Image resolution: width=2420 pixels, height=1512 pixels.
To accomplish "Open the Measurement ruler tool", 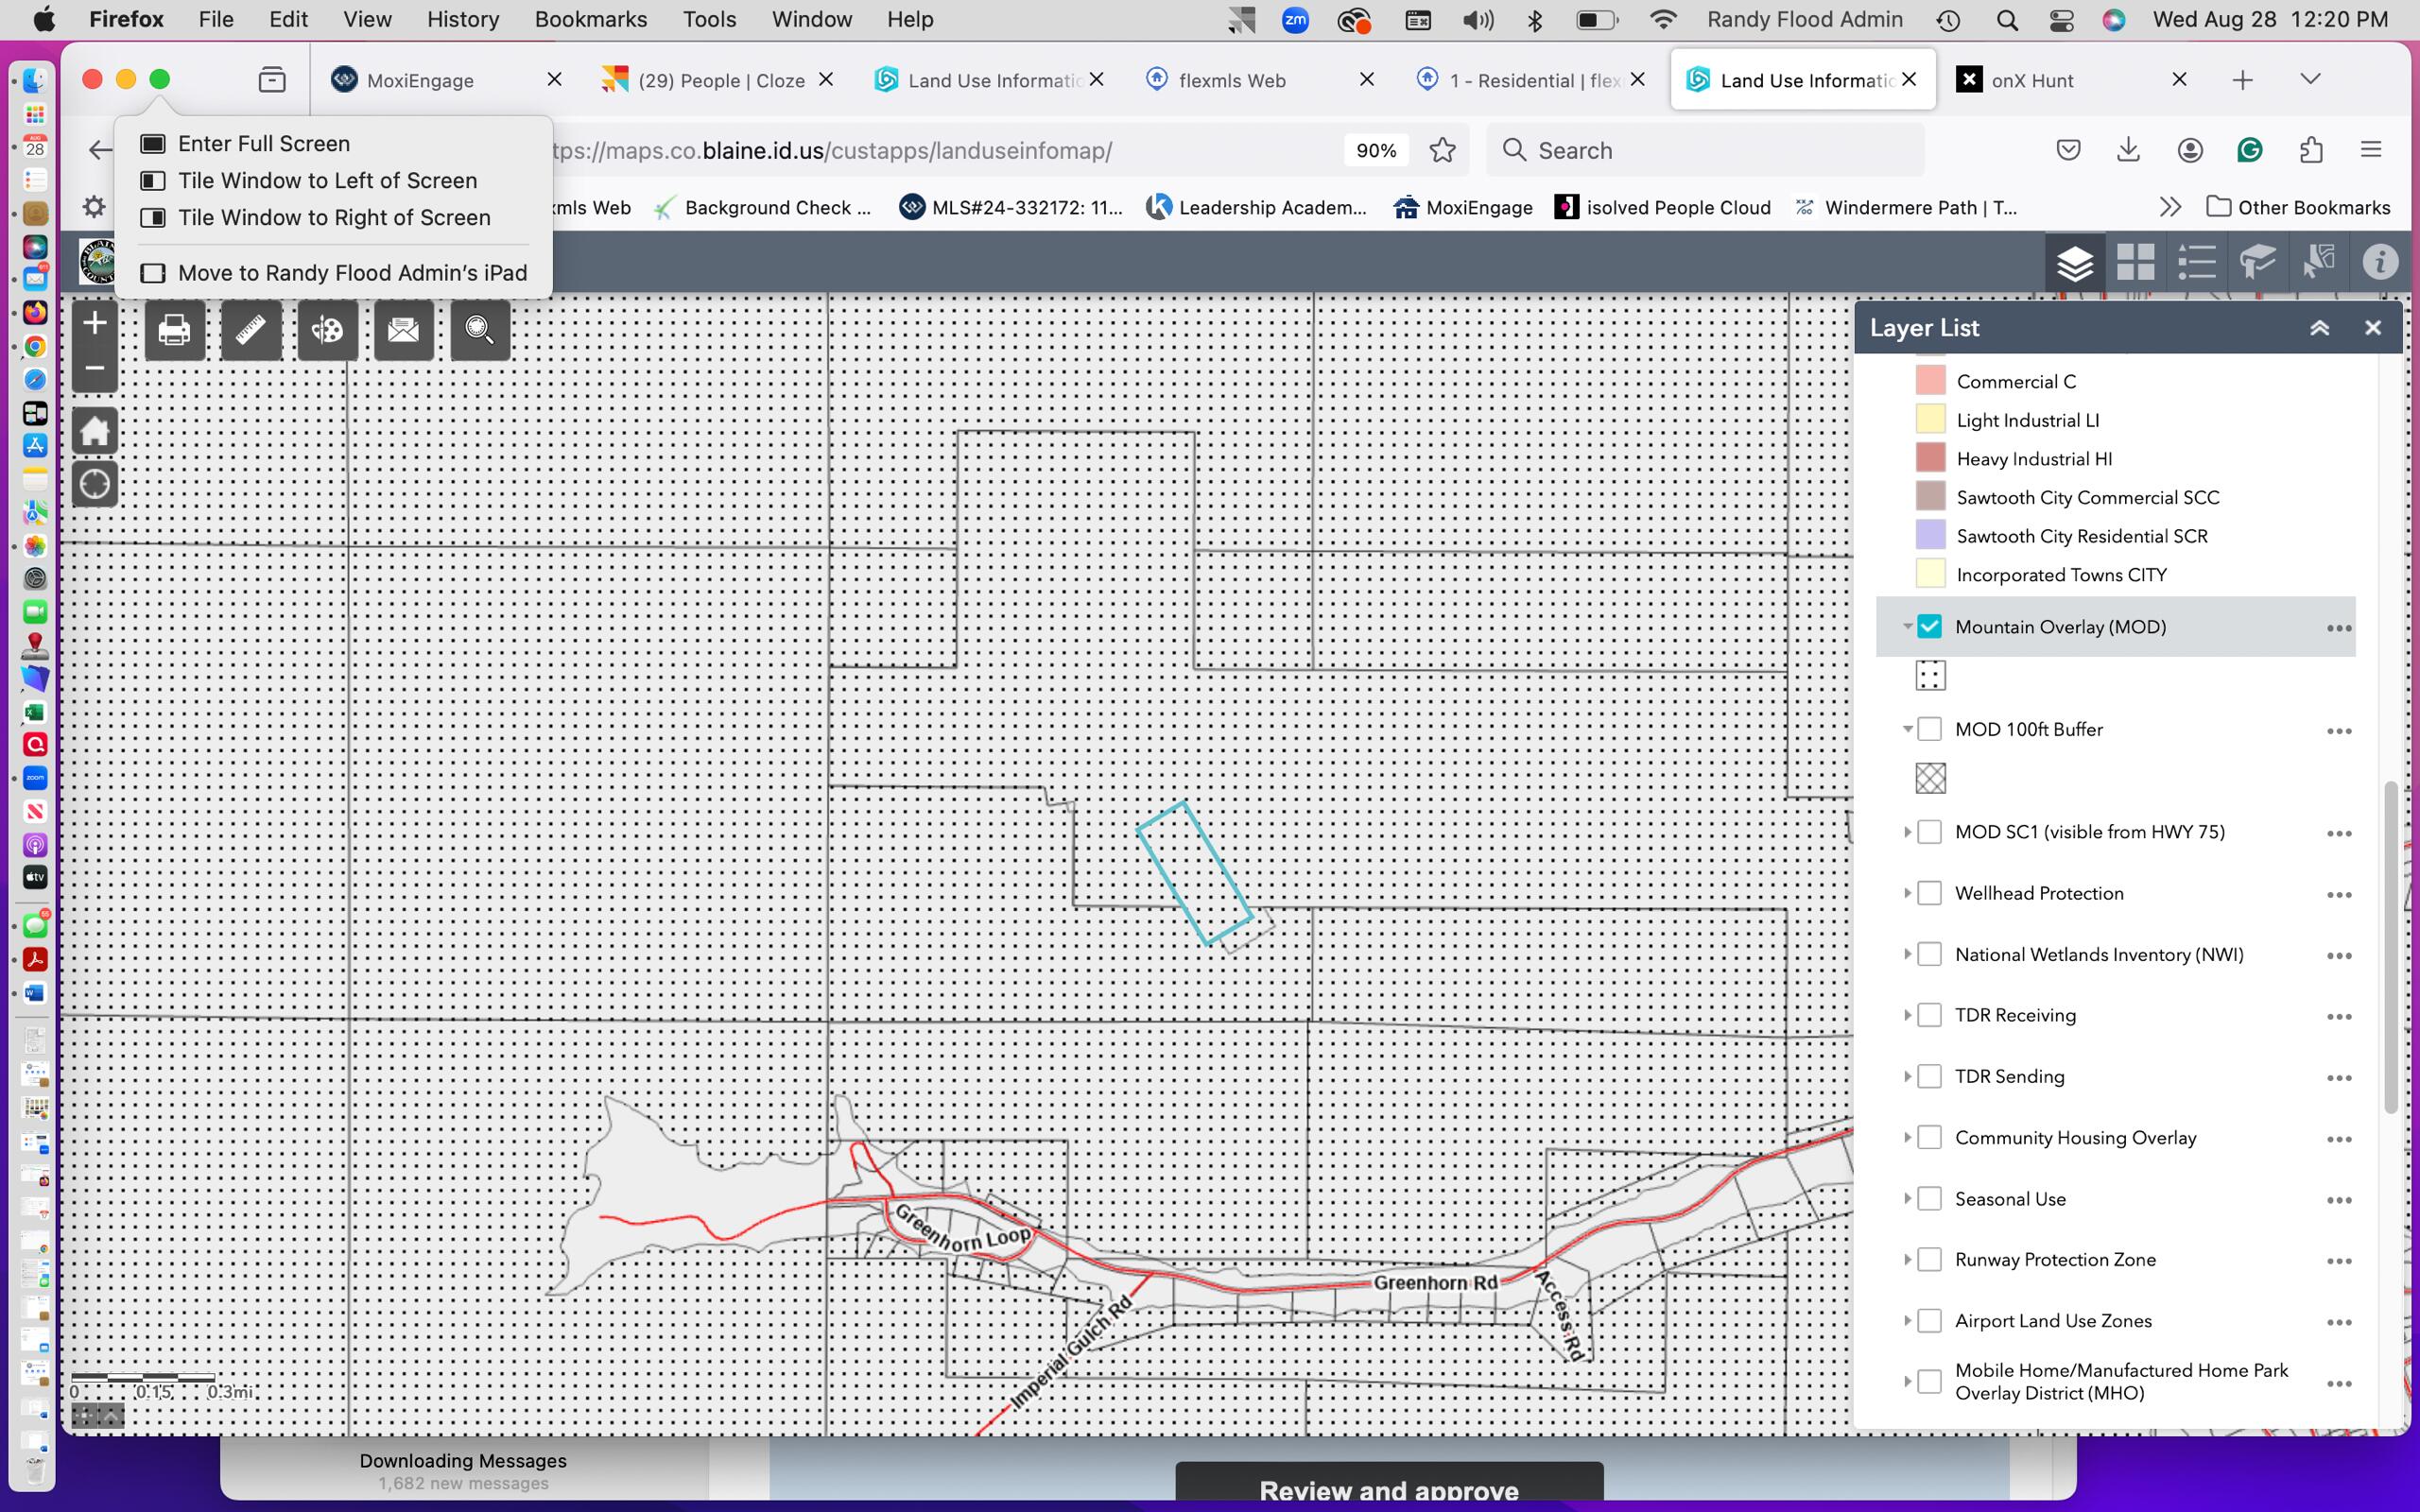I will [x=251, y=330].
